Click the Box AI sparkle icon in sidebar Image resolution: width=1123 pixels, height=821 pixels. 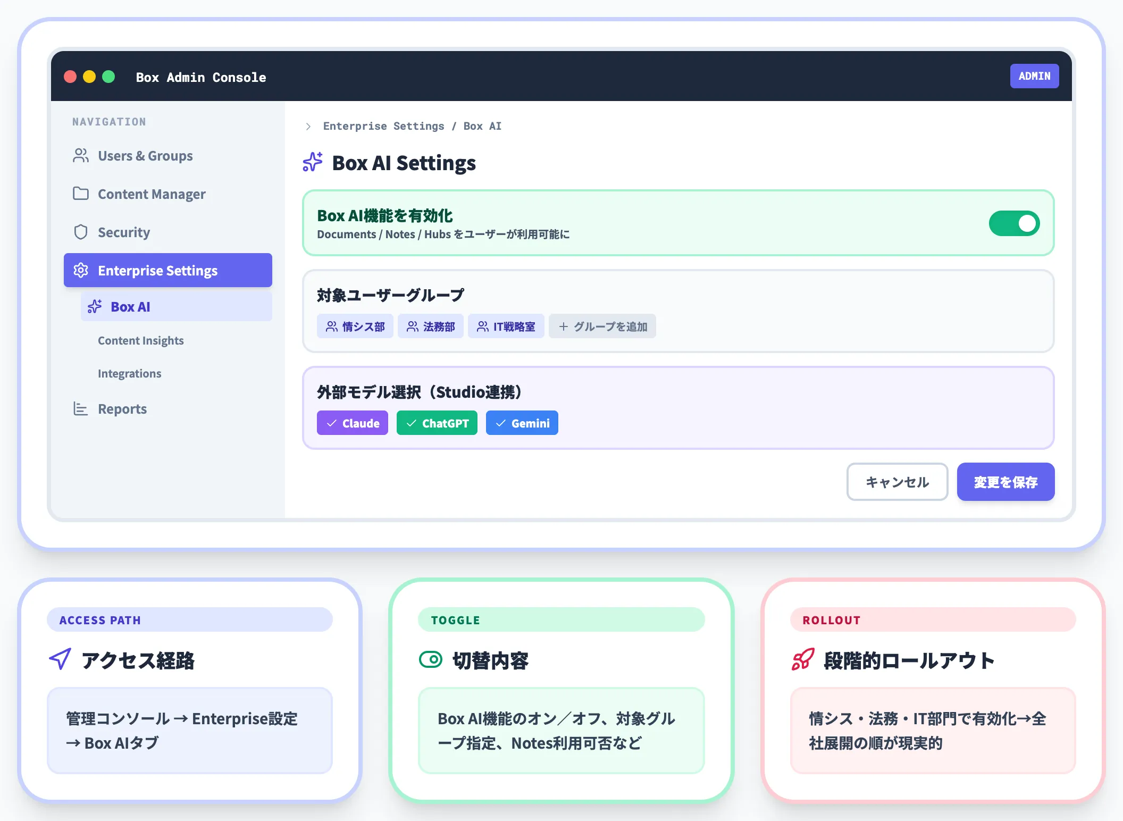[95, 306]
